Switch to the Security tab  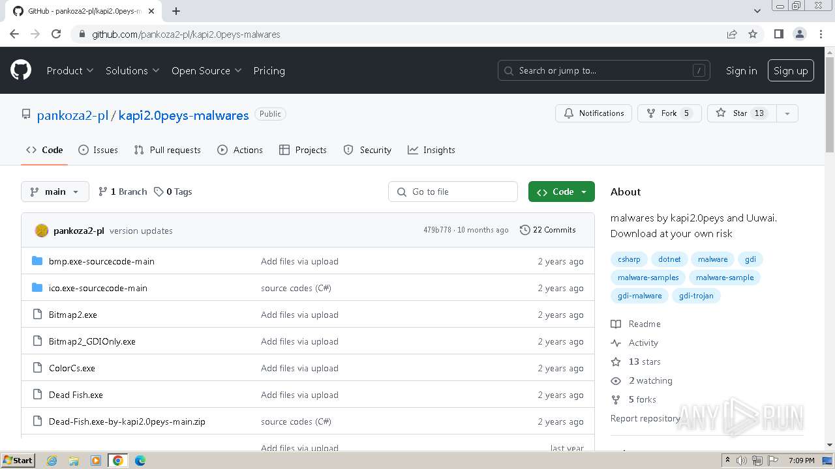tap(367, 150)
